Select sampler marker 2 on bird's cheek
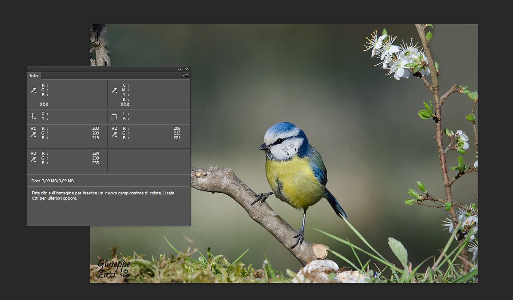 [285, 150]
